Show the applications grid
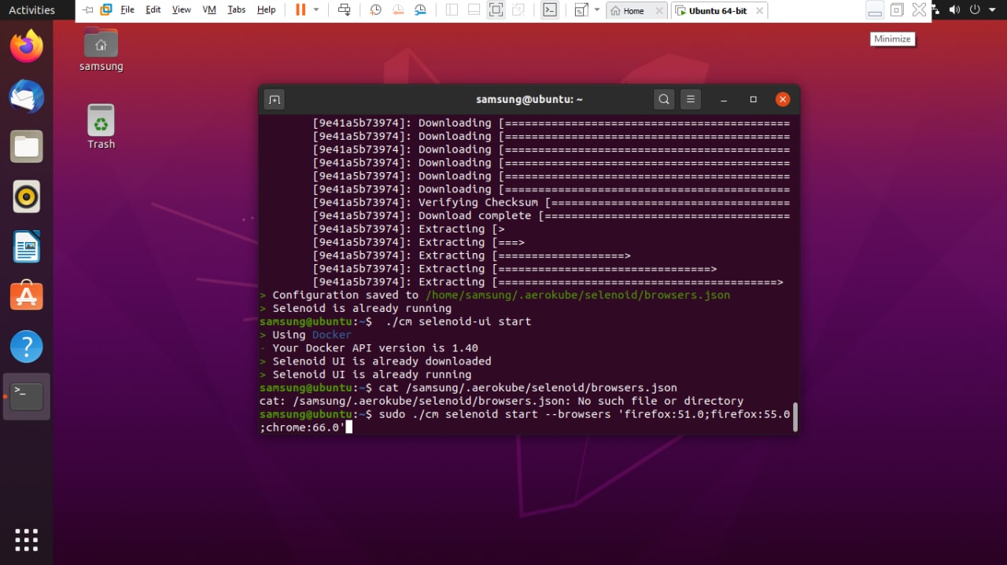Image resolution: width=1007 pixels, height=565 pixels. (x=27, y=540)
